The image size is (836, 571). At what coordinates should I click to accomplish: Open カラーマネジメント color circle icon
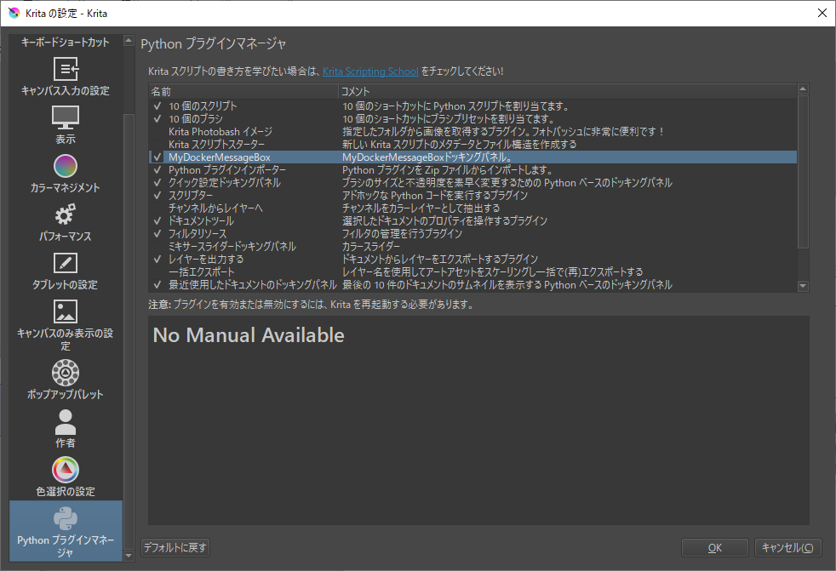66,166
